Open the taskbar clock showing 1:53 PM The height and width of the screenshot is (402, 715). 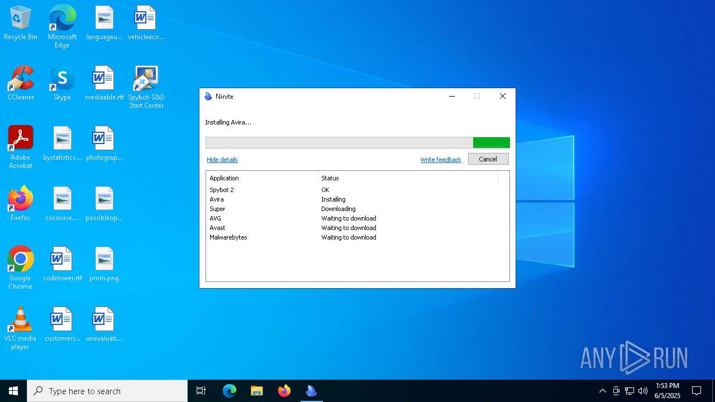[x=668, y=391]
